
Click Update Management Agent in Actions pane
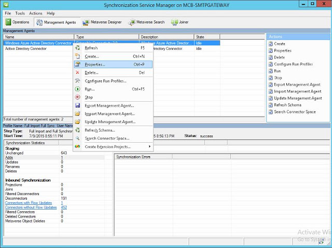[x=298, y=98]
